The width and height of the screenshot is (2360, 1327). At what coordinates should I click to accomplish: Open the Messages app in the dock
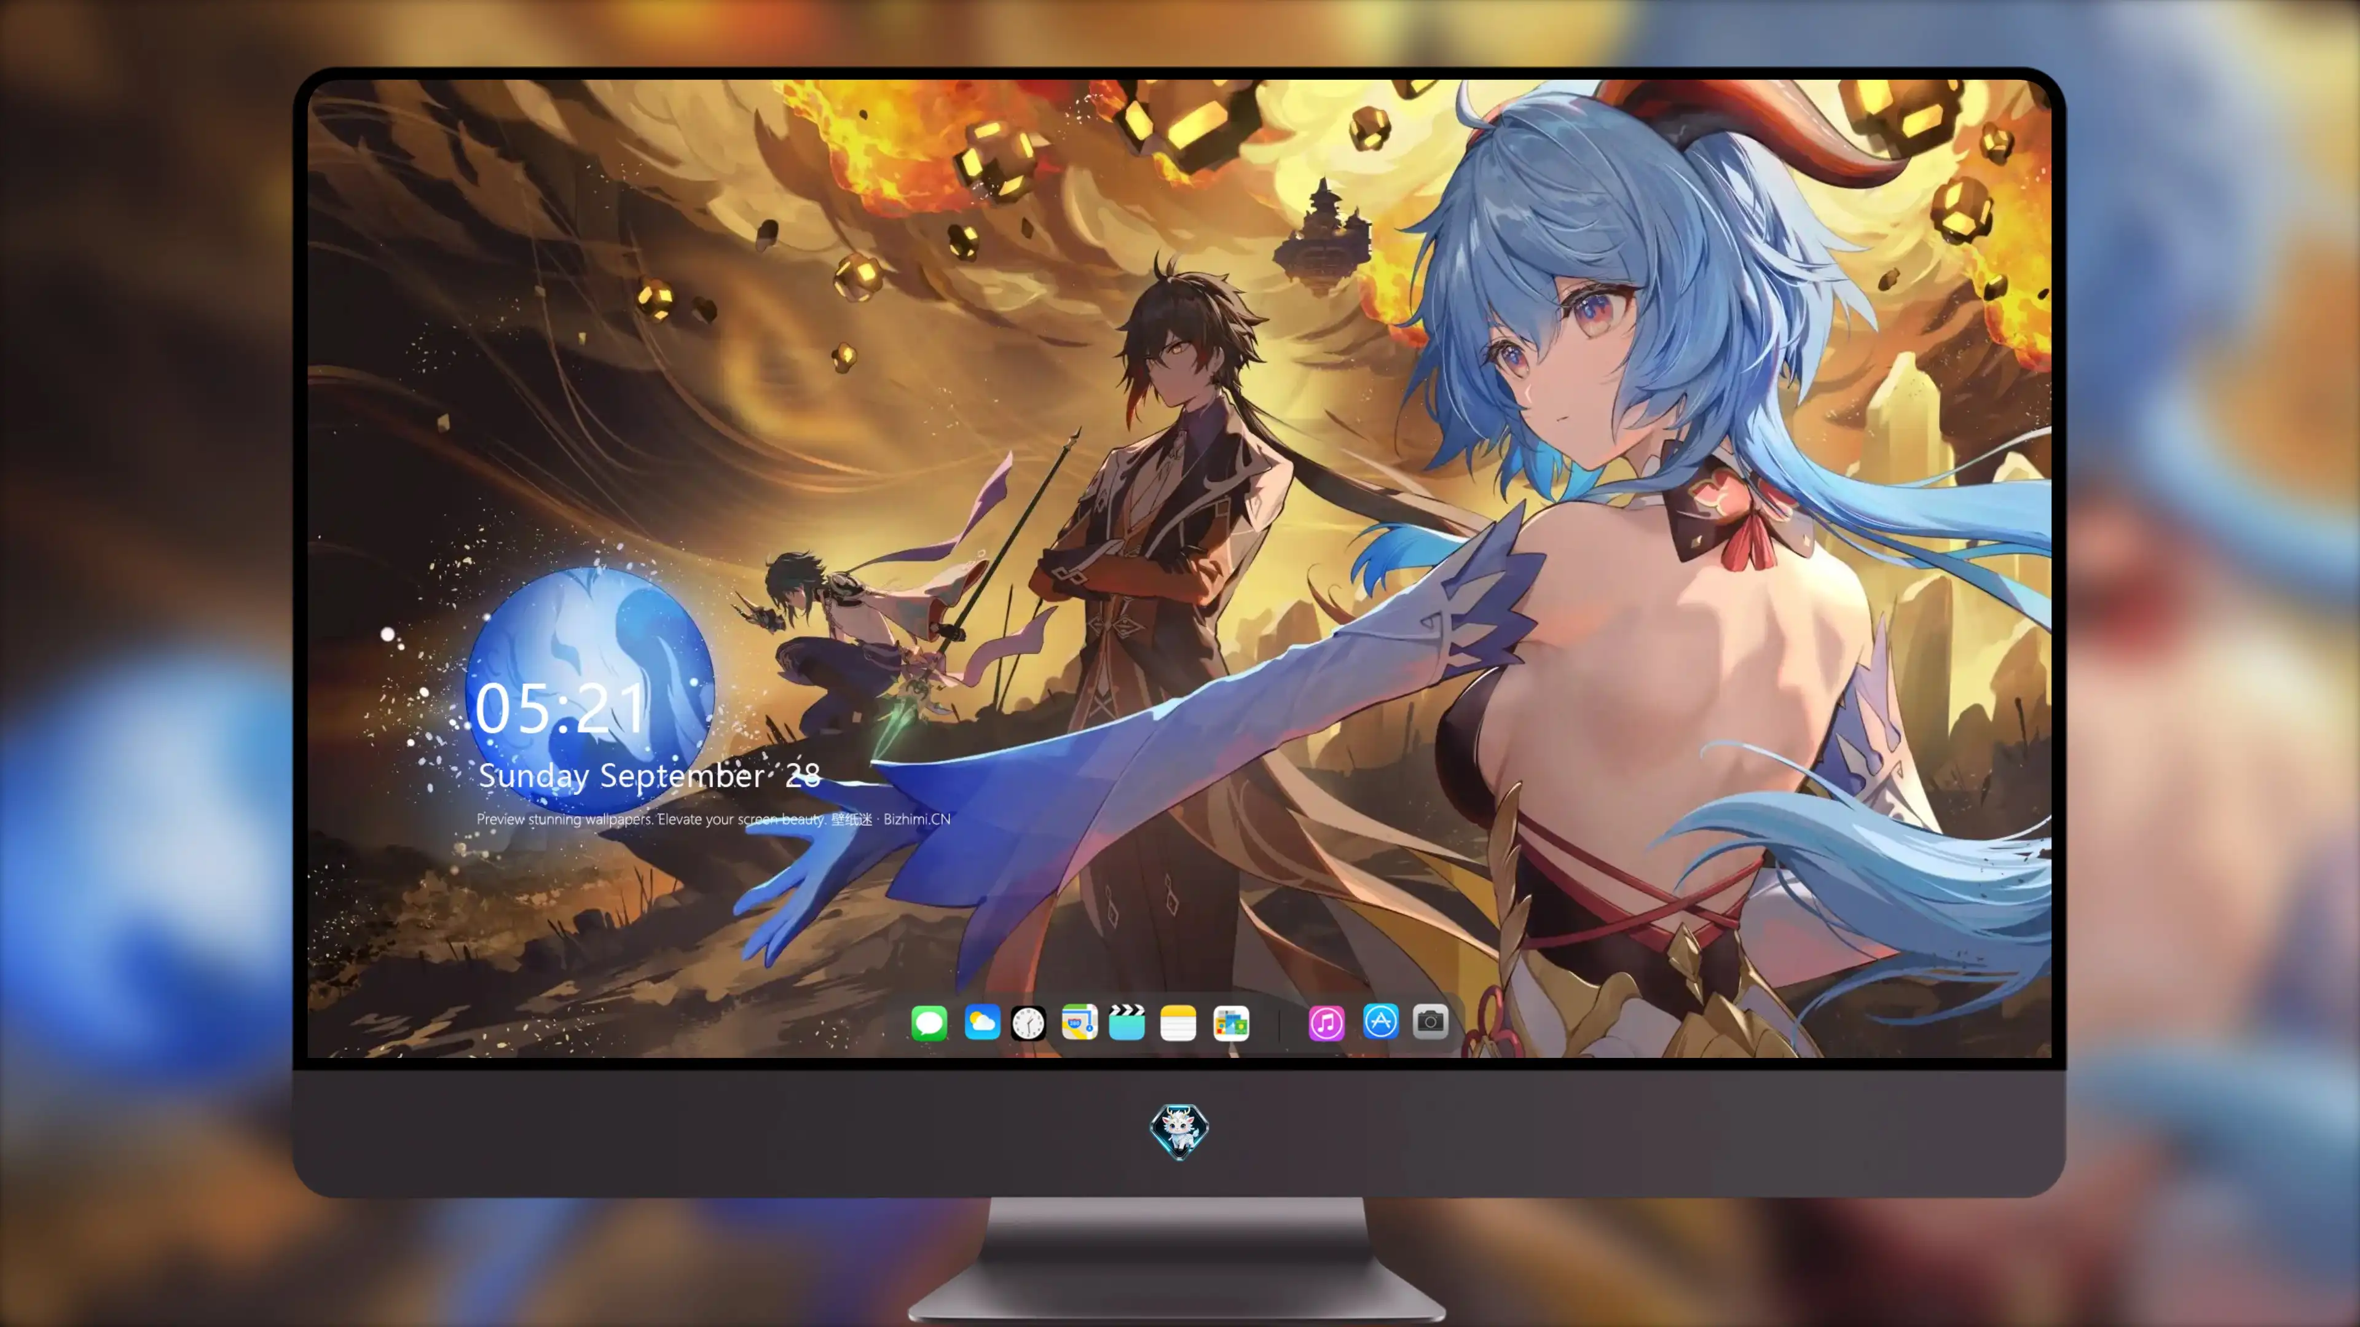[929, 1023]
